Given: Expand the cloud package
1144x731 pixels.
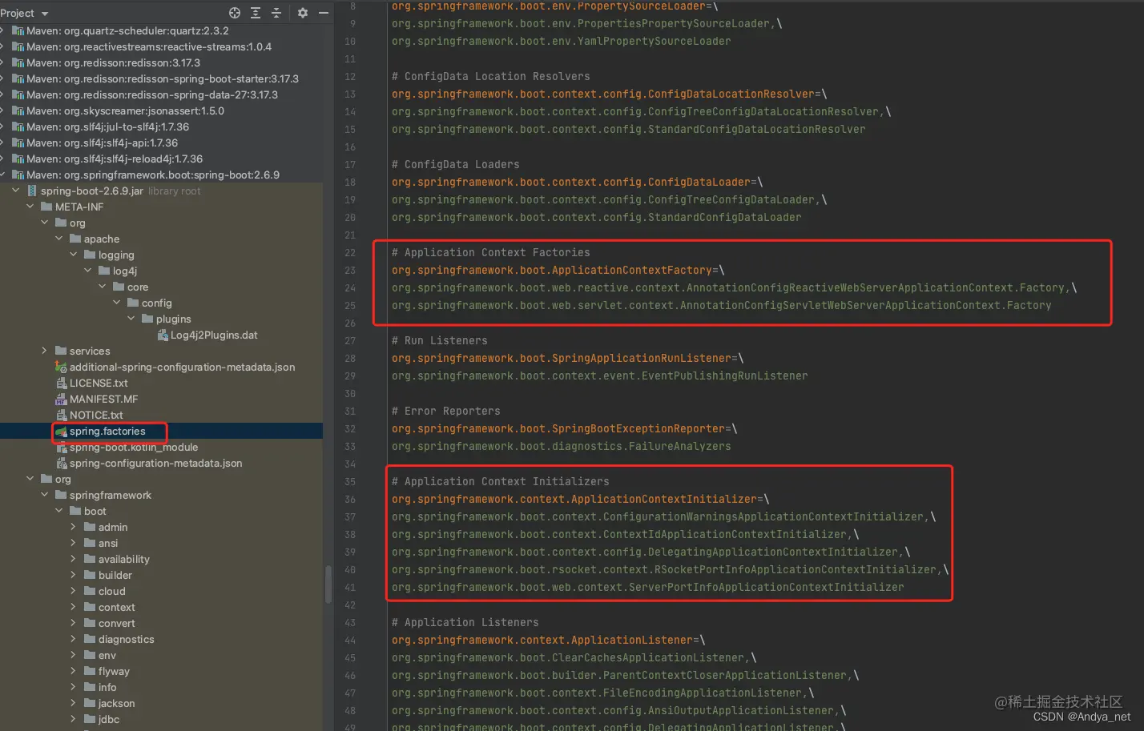Looking at the screenshot, I should [x=73, y=591].
